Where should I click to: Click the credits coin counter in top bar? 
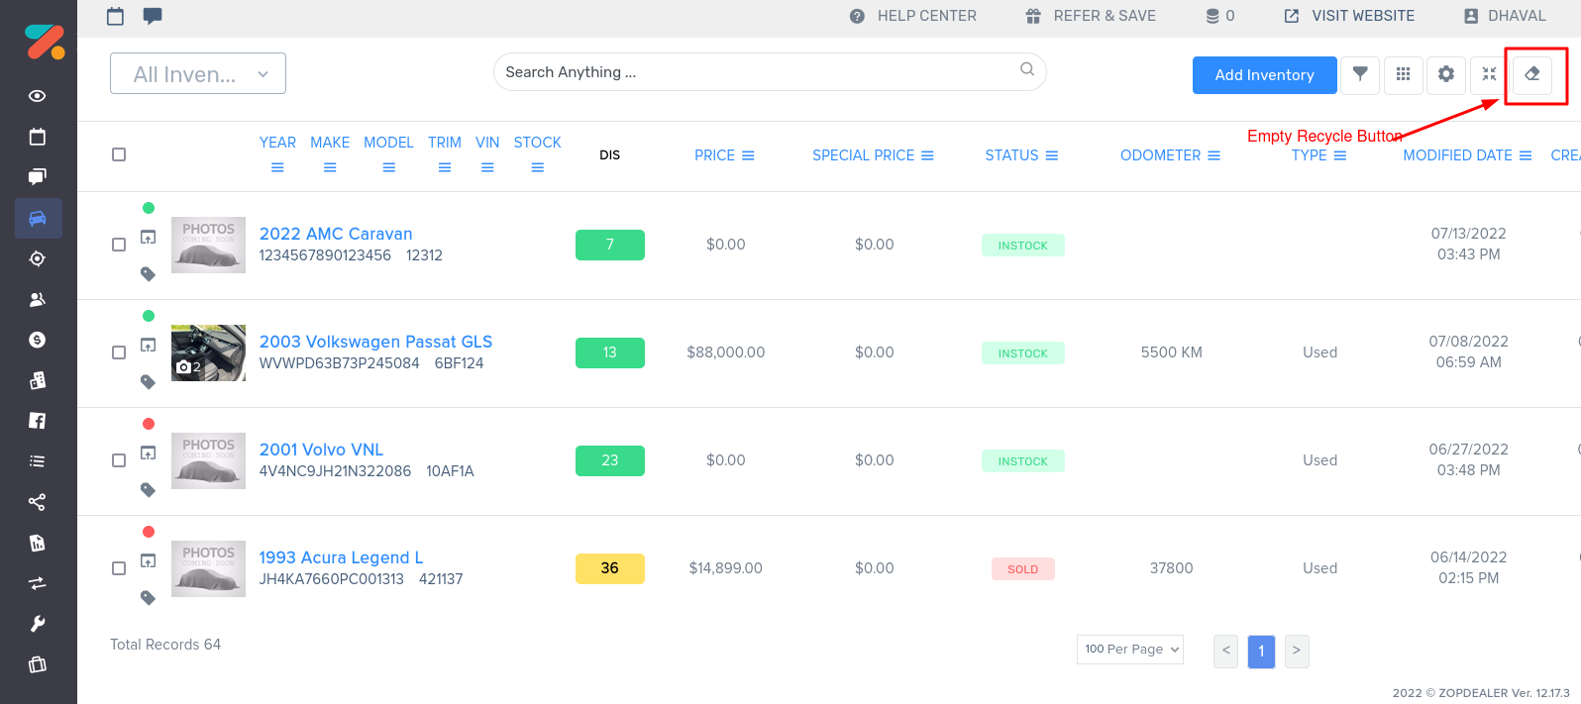point(1220,16)
